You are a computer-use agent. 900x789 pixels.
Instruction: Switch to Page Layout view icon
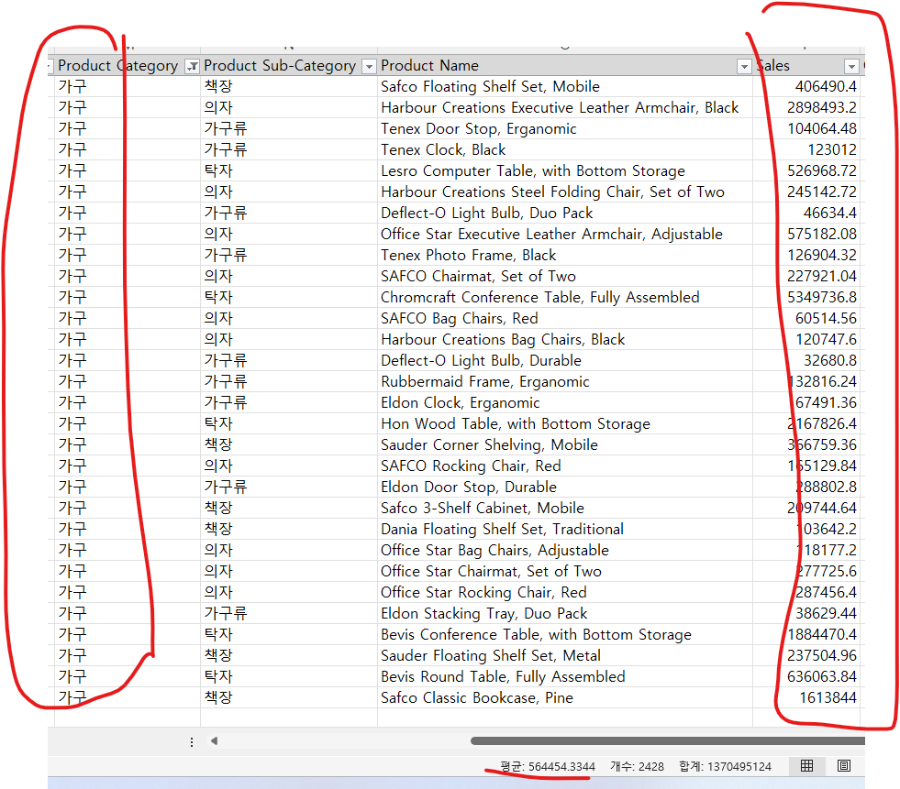pos(844,766)
